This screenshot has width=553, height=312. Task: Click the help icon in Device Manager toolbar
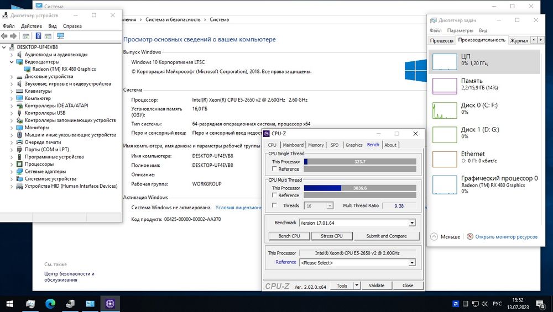coord(39,36)
